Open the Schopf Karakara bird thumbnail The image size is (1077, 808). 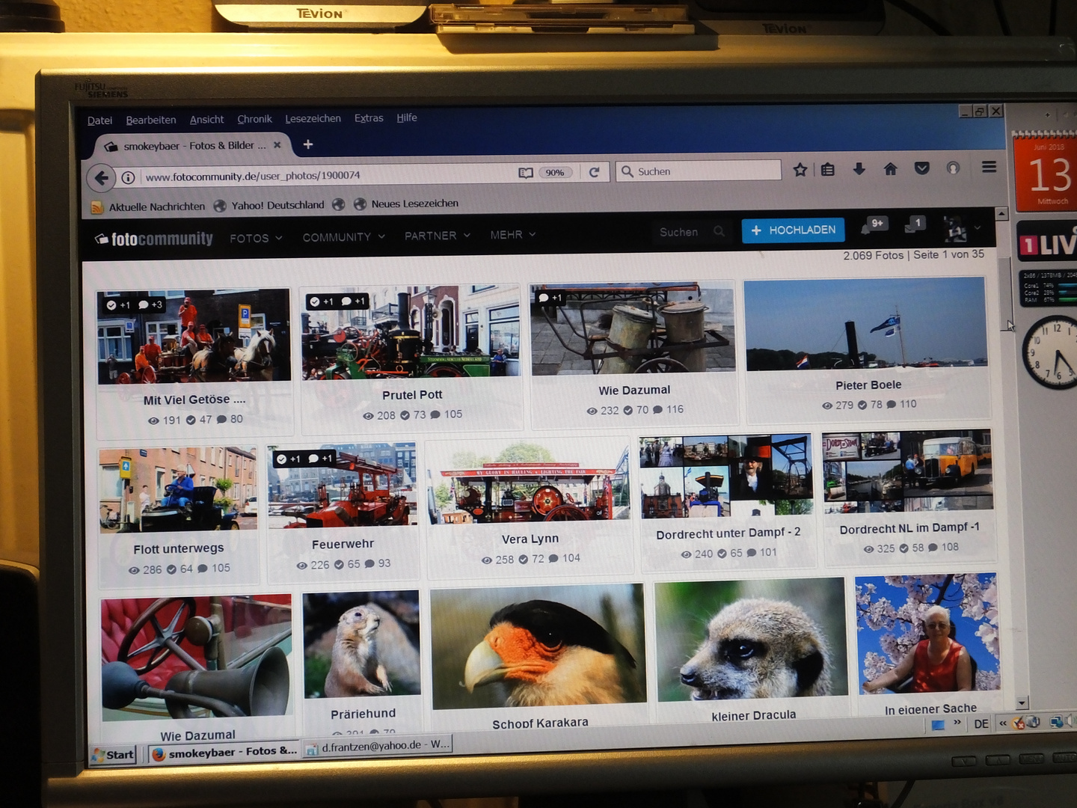click(538, 646)
